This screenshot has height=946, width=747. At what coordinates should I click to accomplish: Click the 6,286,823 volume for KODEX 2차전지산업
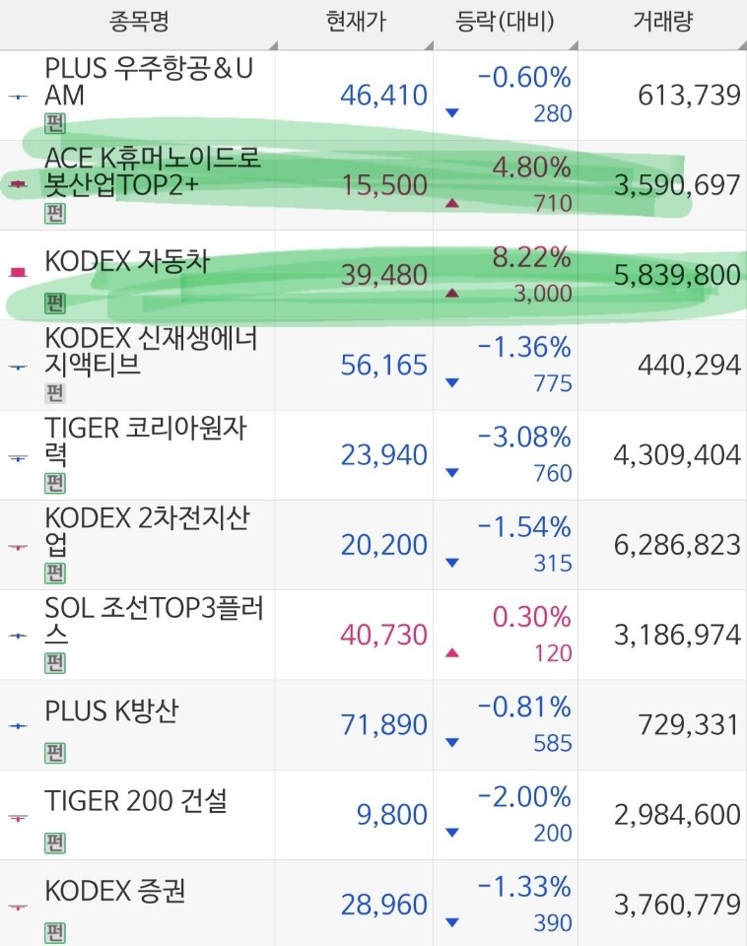[677, 545]
